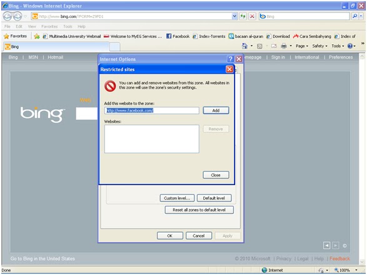Open the File menu

point(8,26)
